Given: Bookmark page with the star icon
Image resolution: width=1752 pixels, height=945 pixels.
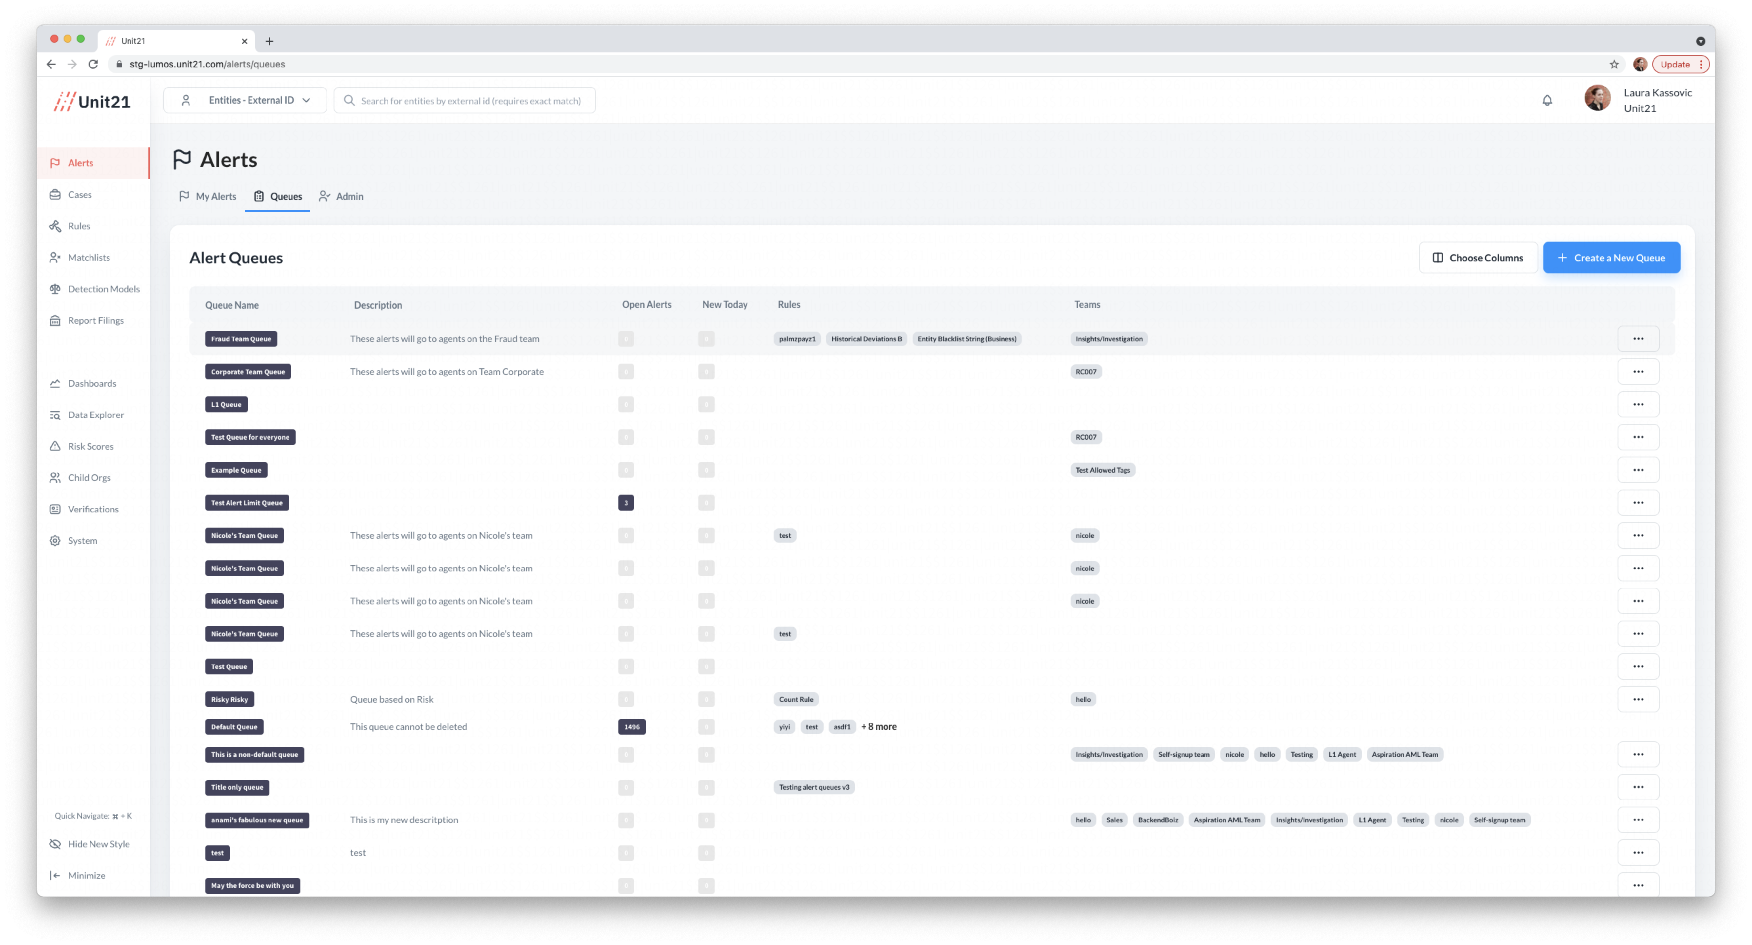Looking at the screenshot, I should point(1614,64).
